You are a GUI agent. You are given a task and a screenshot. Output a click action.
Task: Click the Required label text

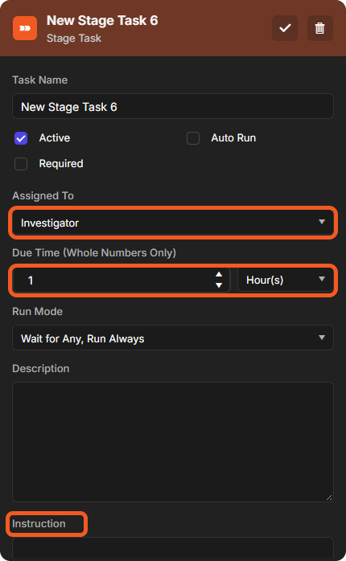pos(61,164)
